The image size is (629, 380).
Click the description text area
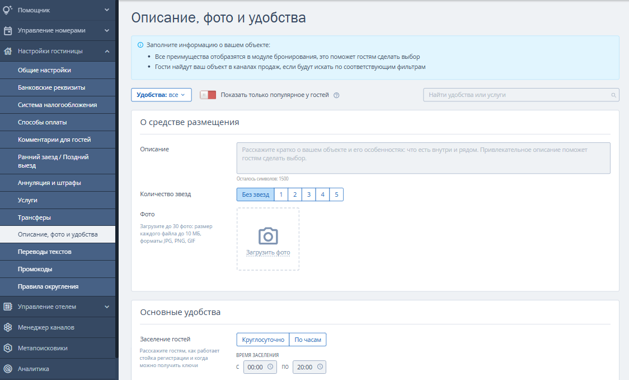click(423, 158)
